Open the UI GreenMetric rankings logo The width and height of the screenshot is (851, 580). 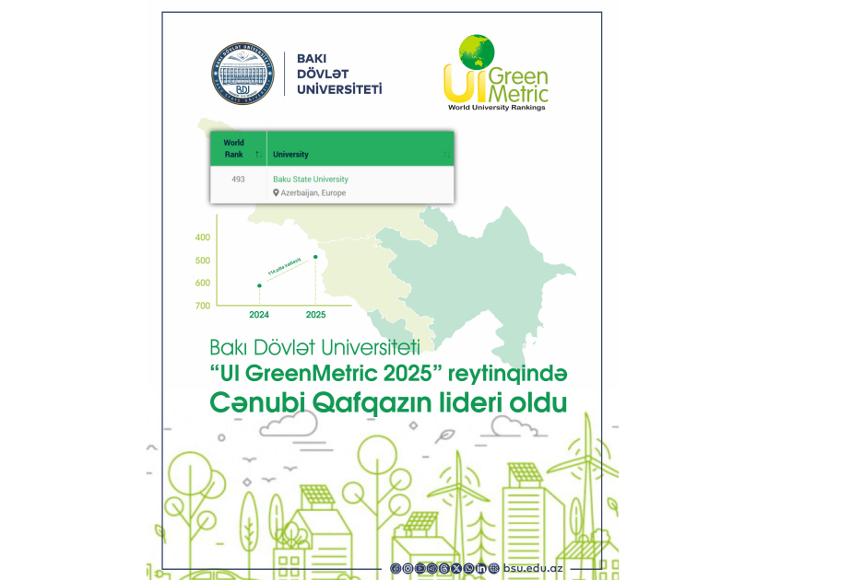(497, 75)
